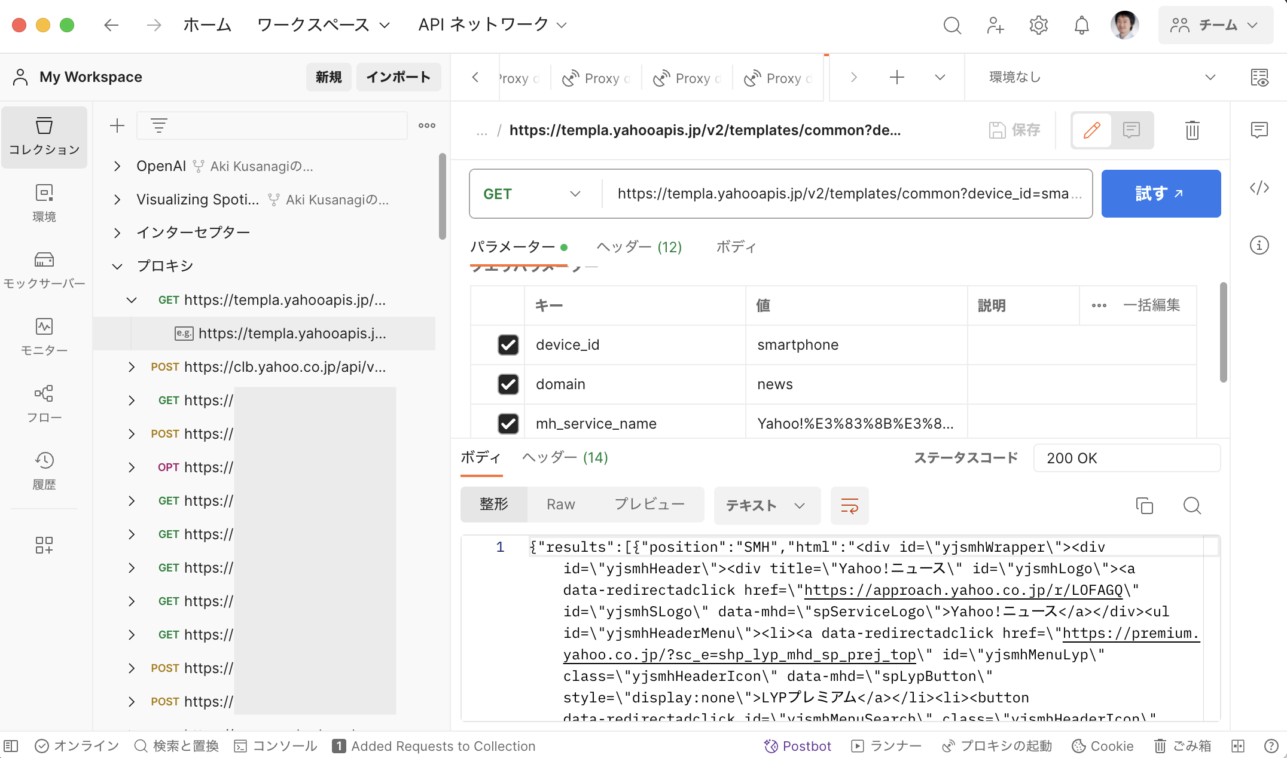Open the code snippet panel

pyautogui.click(x=1259, y=188)
